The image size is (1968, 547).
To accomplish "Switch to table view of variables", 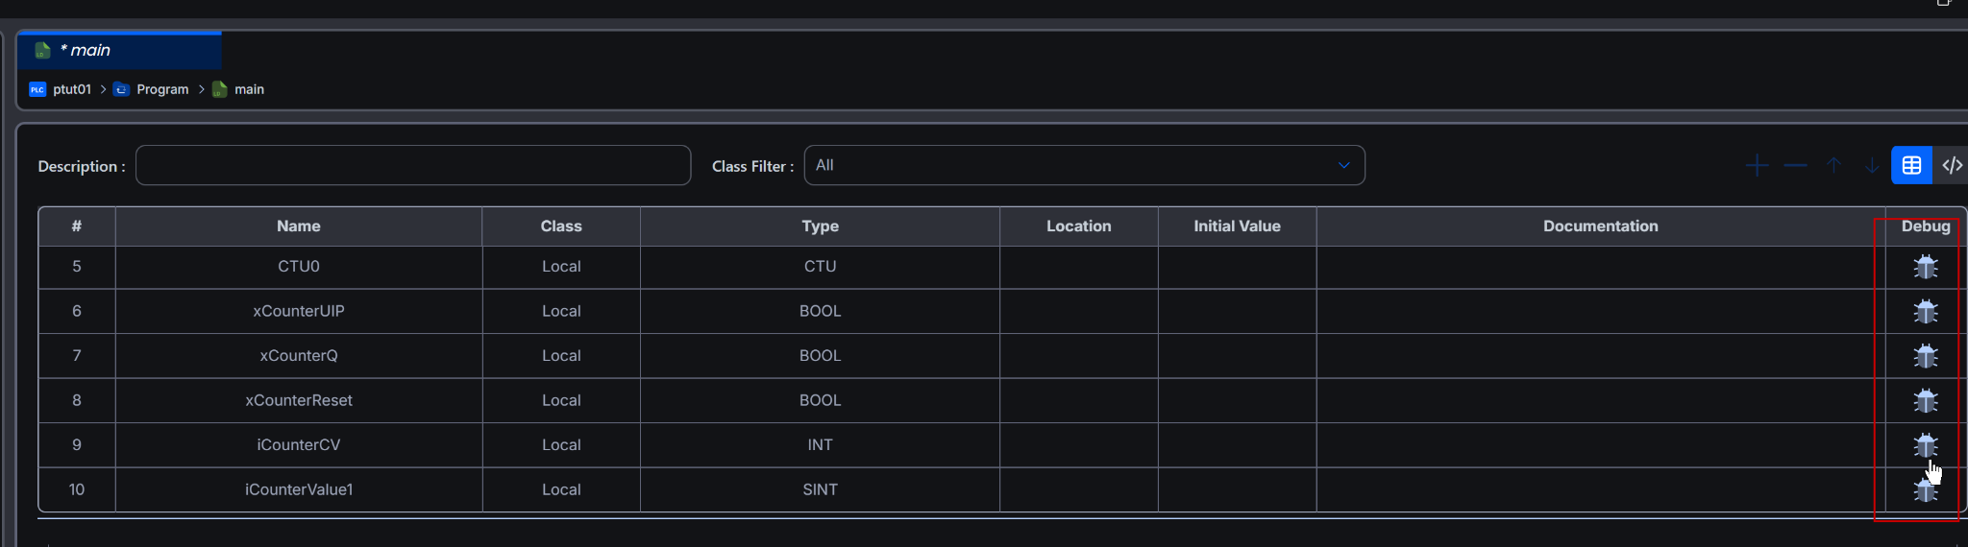I will [1911, 166].
